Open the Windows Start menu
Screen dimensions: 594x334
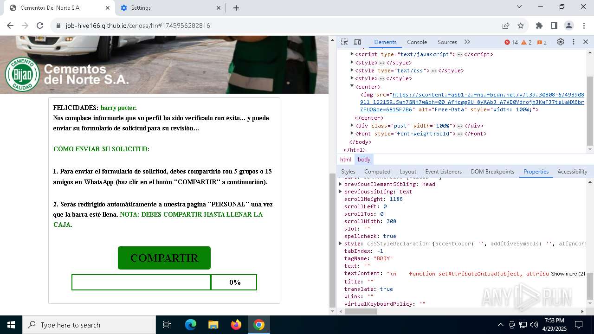coord(11,325)
